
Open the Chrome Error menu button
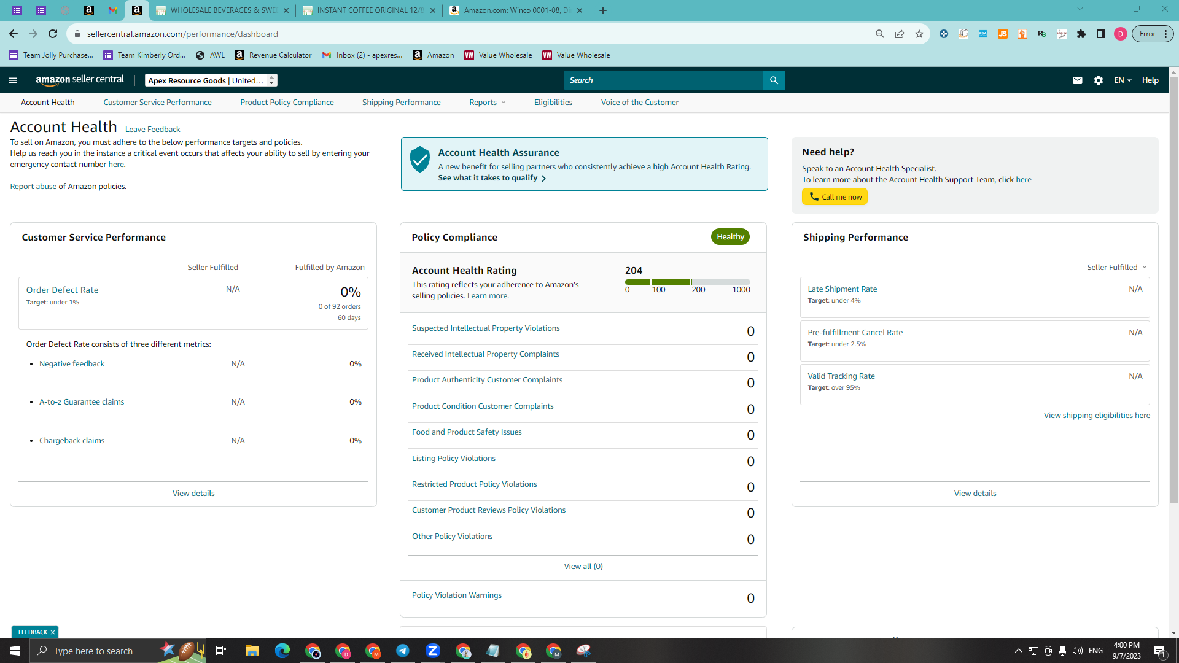click(x=1153, y=34)
